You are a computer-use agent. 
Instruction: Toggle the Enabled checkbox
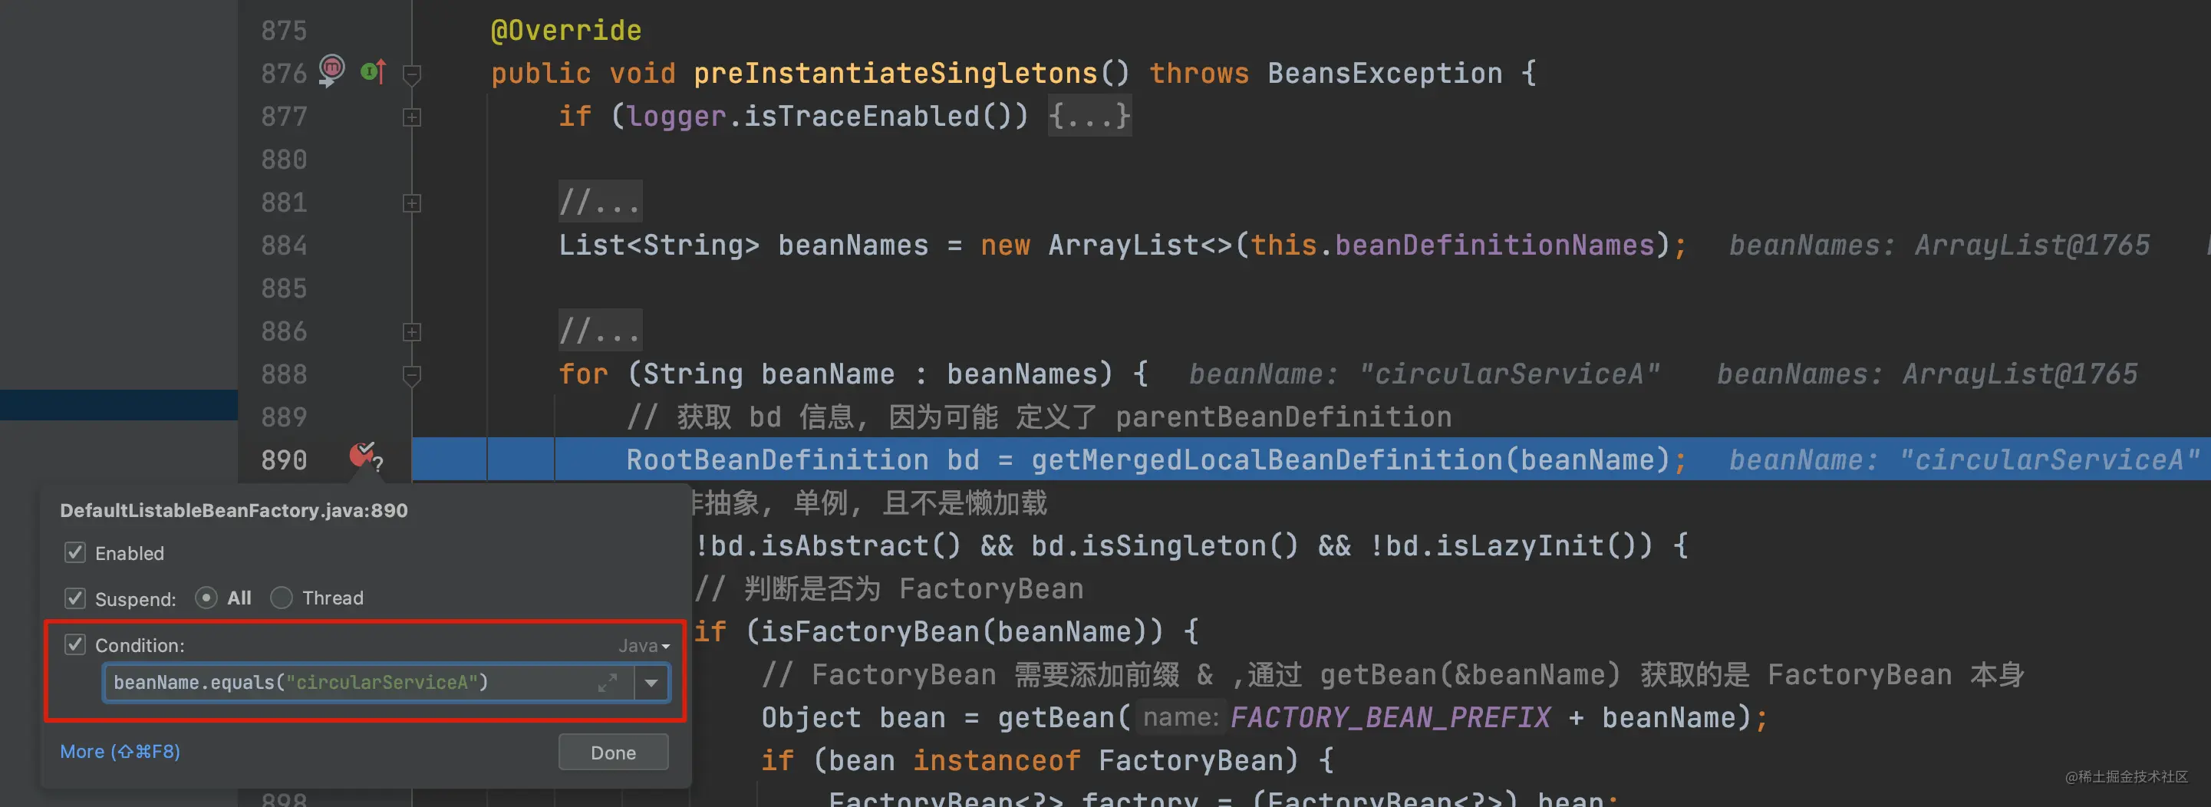(75, 553)
